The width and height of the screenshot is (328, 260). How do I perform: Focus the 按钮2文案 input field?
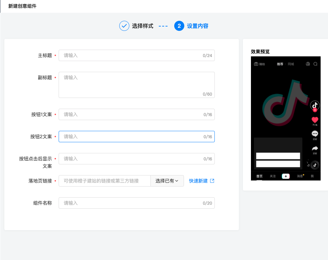coord(137,137)
